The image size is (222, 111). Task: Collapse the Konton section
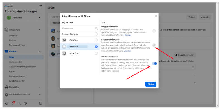pyautogui.click(x=40, y=51)
